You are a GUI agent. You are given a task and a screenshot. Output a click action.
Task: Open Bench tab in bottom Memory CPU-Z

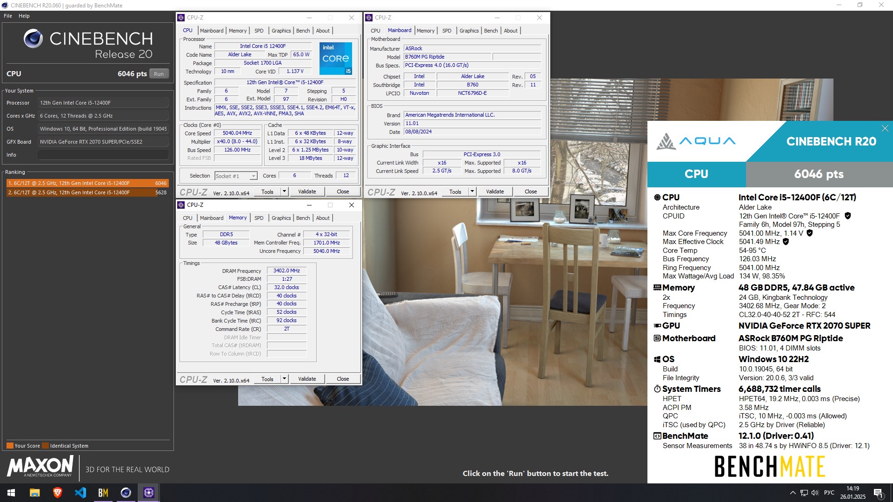point(303,218)
